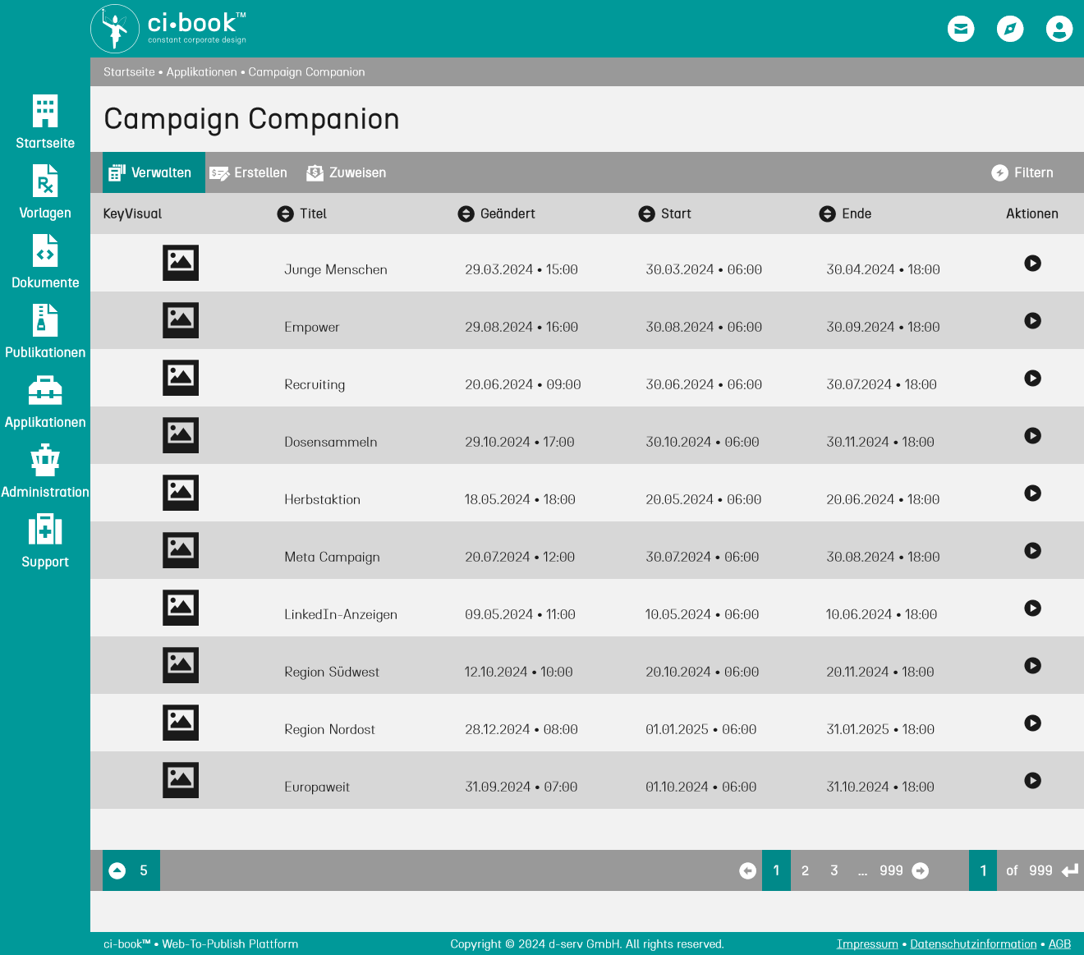Open Datenschutzinformation footer link
Image resolution: width=1084 pixels, height=955 pixels.
(973, 944)
